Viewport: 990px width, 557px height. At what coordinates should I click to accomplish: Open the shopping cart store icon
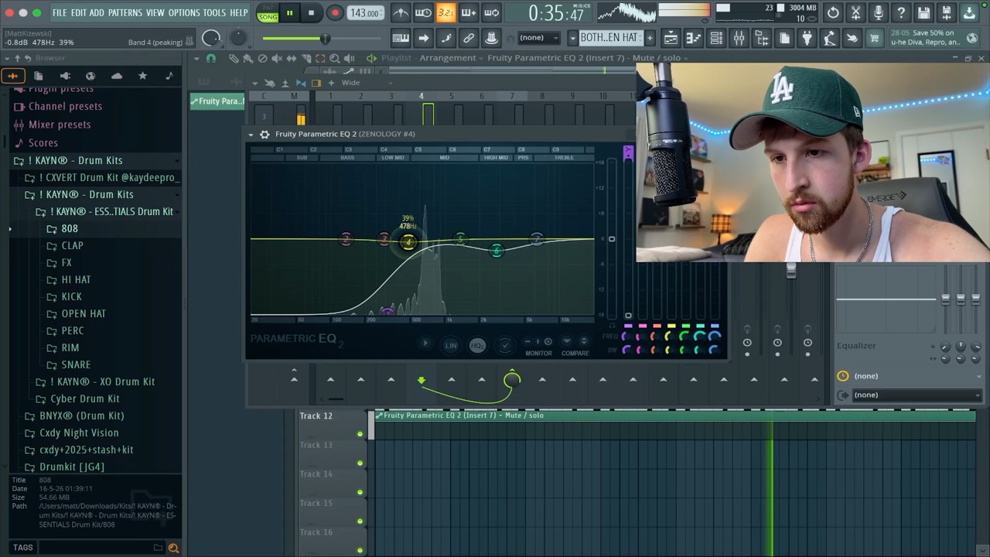(874, 38)
